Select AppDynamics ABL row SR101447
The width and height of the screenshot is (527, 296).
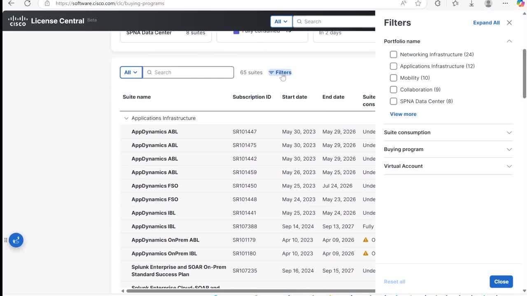[247, 132]
